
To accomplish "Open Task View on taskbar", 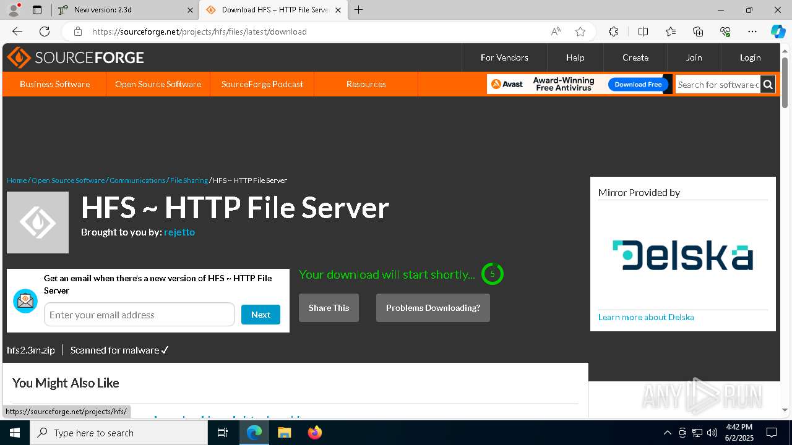I will pos(223,433).
